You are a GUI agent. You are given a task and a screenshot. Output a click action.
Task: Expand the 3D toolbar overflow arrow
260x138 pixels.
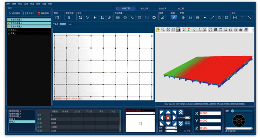click(x=253, y=30)
